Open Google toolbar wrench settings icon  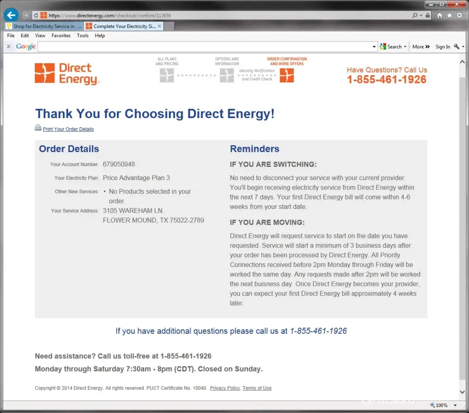click(457, 46)
